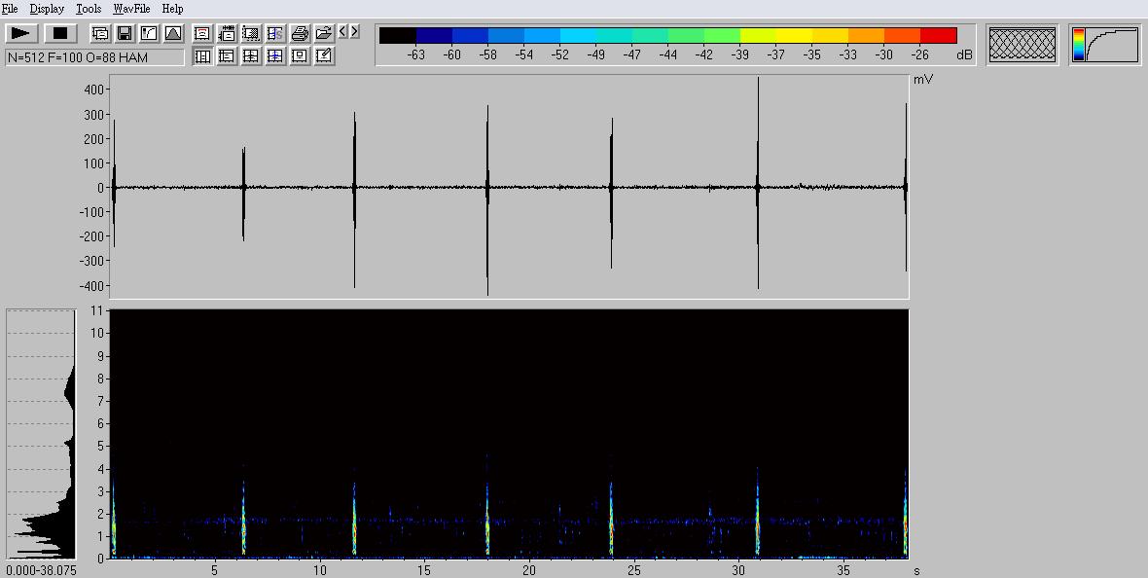
Task: Open the Tools menu
Action: pos(89,9)
